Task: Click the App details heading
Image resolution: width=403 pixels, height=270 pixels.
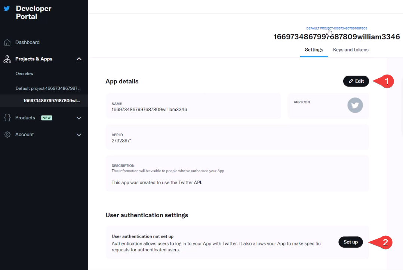Action: 122,81
